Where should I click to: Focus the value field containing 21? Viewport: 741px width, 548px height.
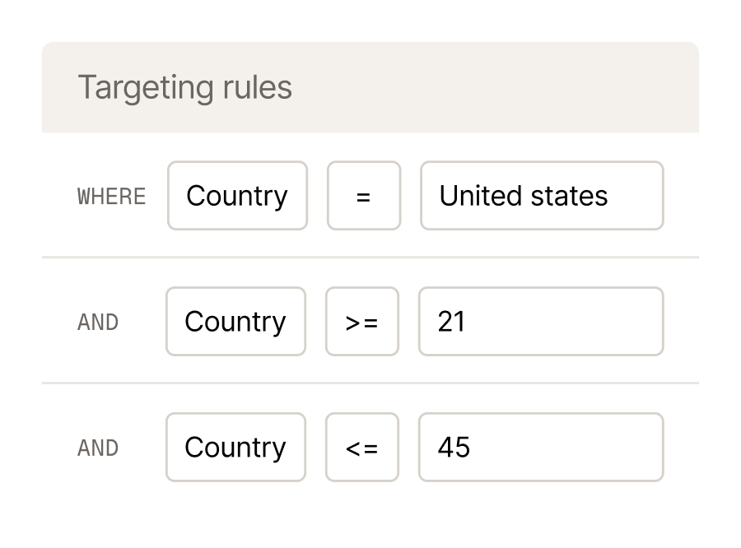pos(541,321)
